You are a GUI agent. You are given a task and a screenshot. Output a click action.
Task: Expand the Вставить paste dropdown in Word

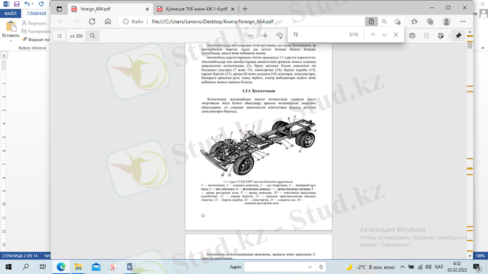[x=10, y=41]
